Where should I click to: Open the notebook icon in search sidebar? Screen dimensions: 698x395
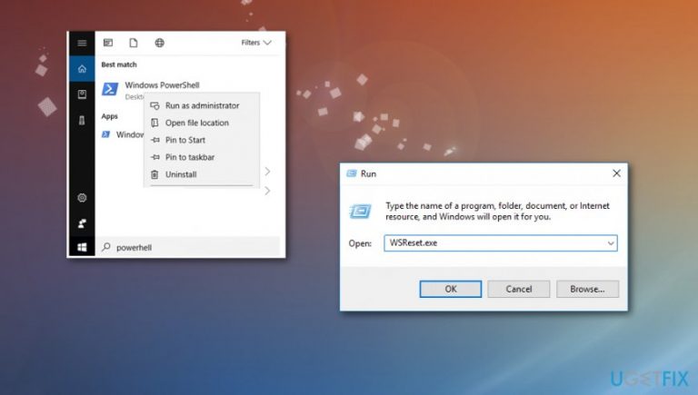82,94
